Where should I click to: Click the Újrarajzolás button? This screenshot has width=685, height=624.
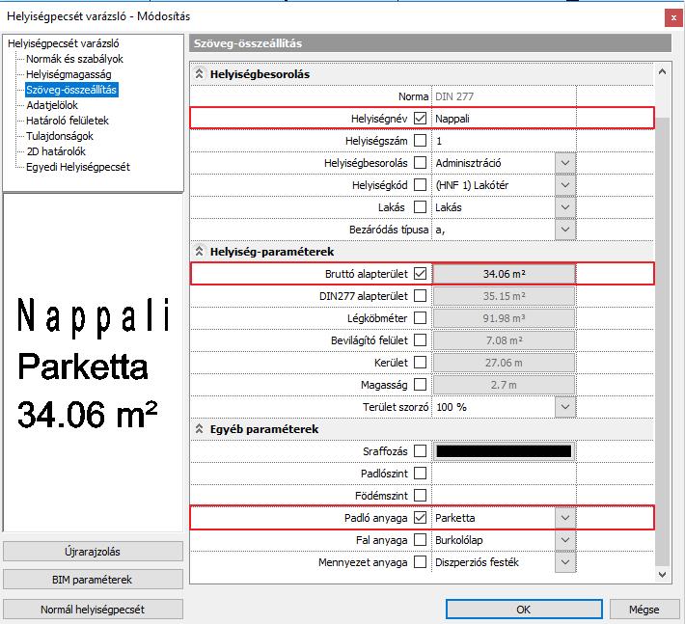click(93, 551)
